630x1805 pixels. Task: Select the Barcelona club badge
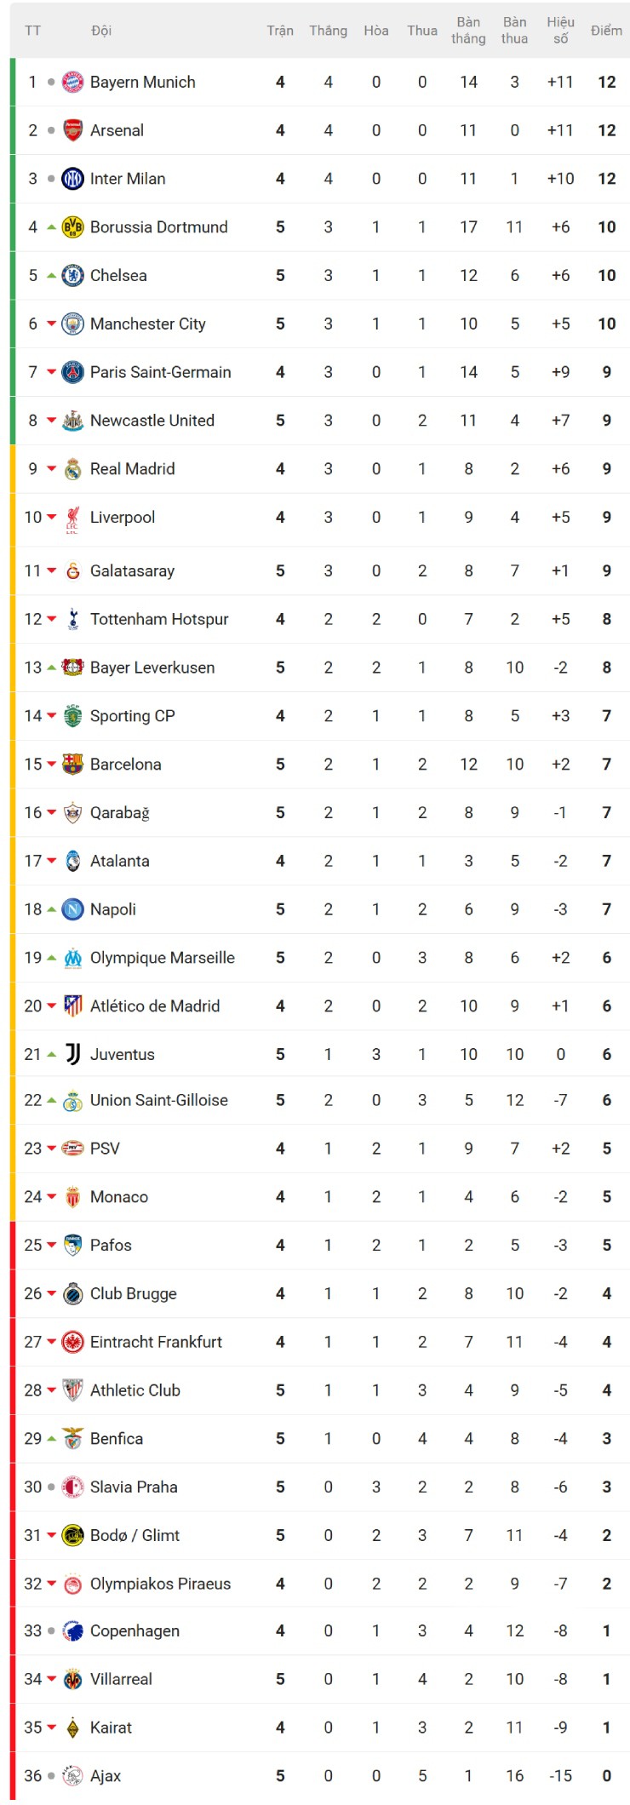[x=72, y=765]
